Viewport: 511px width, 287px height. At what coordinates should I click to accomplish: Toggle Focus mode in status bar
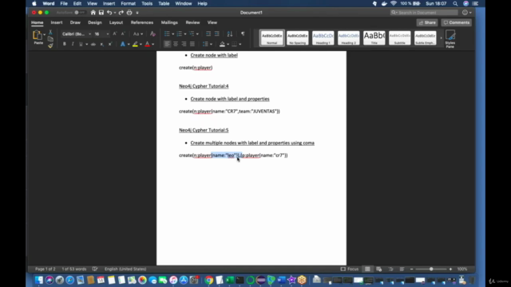click(x=350, y=269)
